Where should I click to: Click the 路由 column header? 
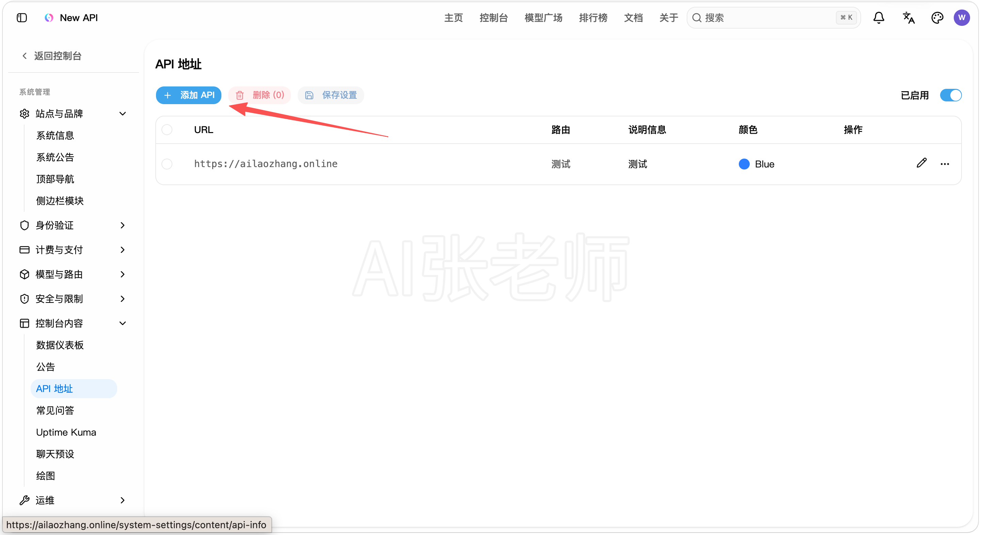561,130
